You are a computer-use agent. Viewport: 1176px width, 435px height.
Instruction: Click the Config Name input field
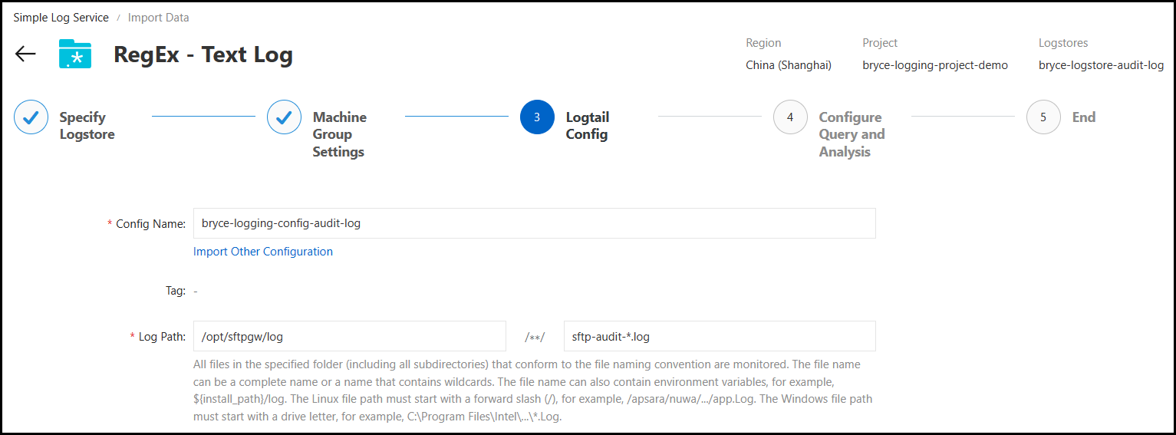pyautogui.click(x=534, y=223)
